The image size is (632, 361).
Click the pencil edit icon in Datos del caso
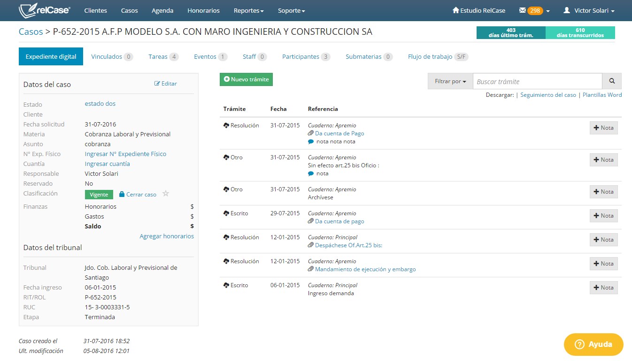(x=157, y=84)
